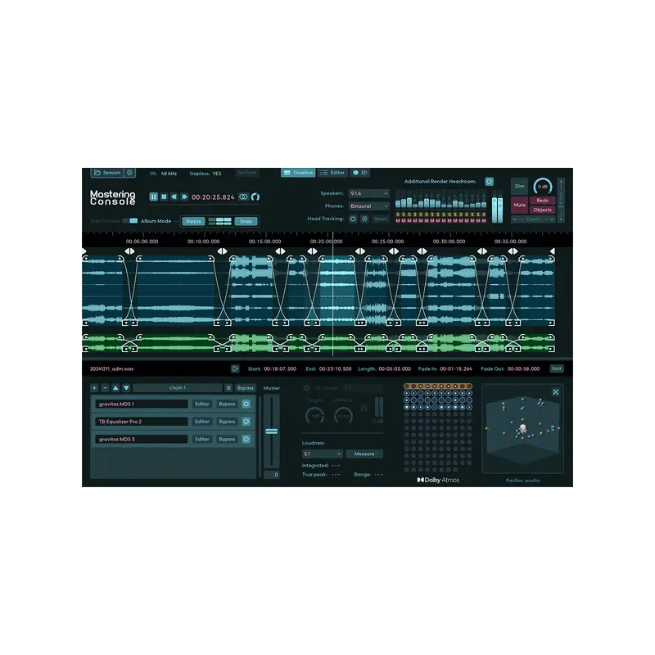
Task: Expand the 3D object view with the arrows icon
Action: [556, 392]
